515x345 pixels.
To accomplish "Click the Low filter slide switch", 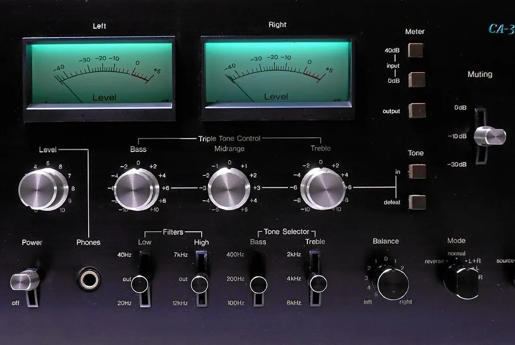I will 141,284.
